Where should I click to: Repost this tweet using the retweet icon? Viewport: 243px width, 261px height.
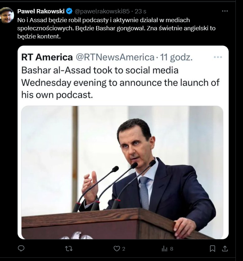pyautogui.click(x=69, y=249)
